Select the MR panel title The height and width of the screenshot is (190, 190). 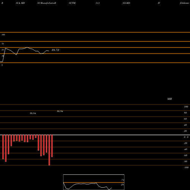pos(169,99)
